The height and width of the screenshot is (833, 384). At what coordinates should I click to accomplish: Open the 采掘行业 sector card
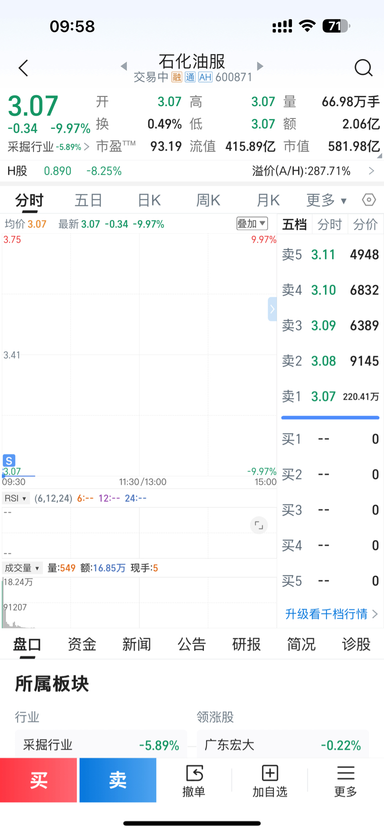click(x=101, y=745)
